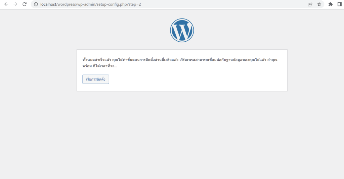The height and width of the screenshot is (179, 344).
Task: View site information for localhost
Action: [36, 4]
